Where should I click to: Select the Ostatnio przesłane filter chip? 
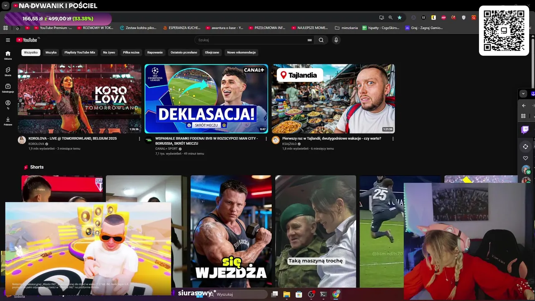coord(184,53)
